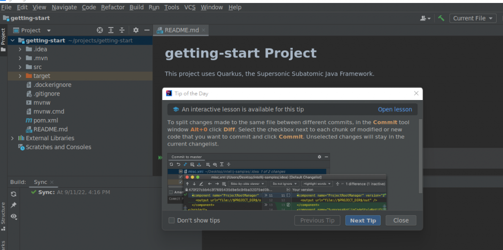Open the Project tool window stripe
This screenshot has height=250, width=503.
pos(3,40)
